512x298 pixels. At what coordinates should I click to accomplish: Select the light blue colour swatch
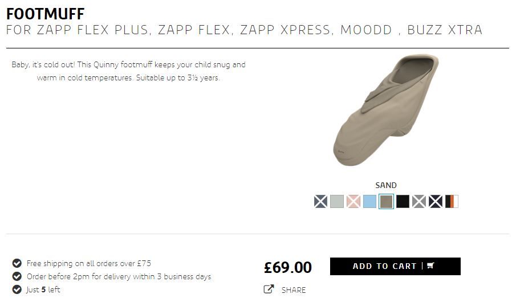pyautogui.click(x=369, y=201)
